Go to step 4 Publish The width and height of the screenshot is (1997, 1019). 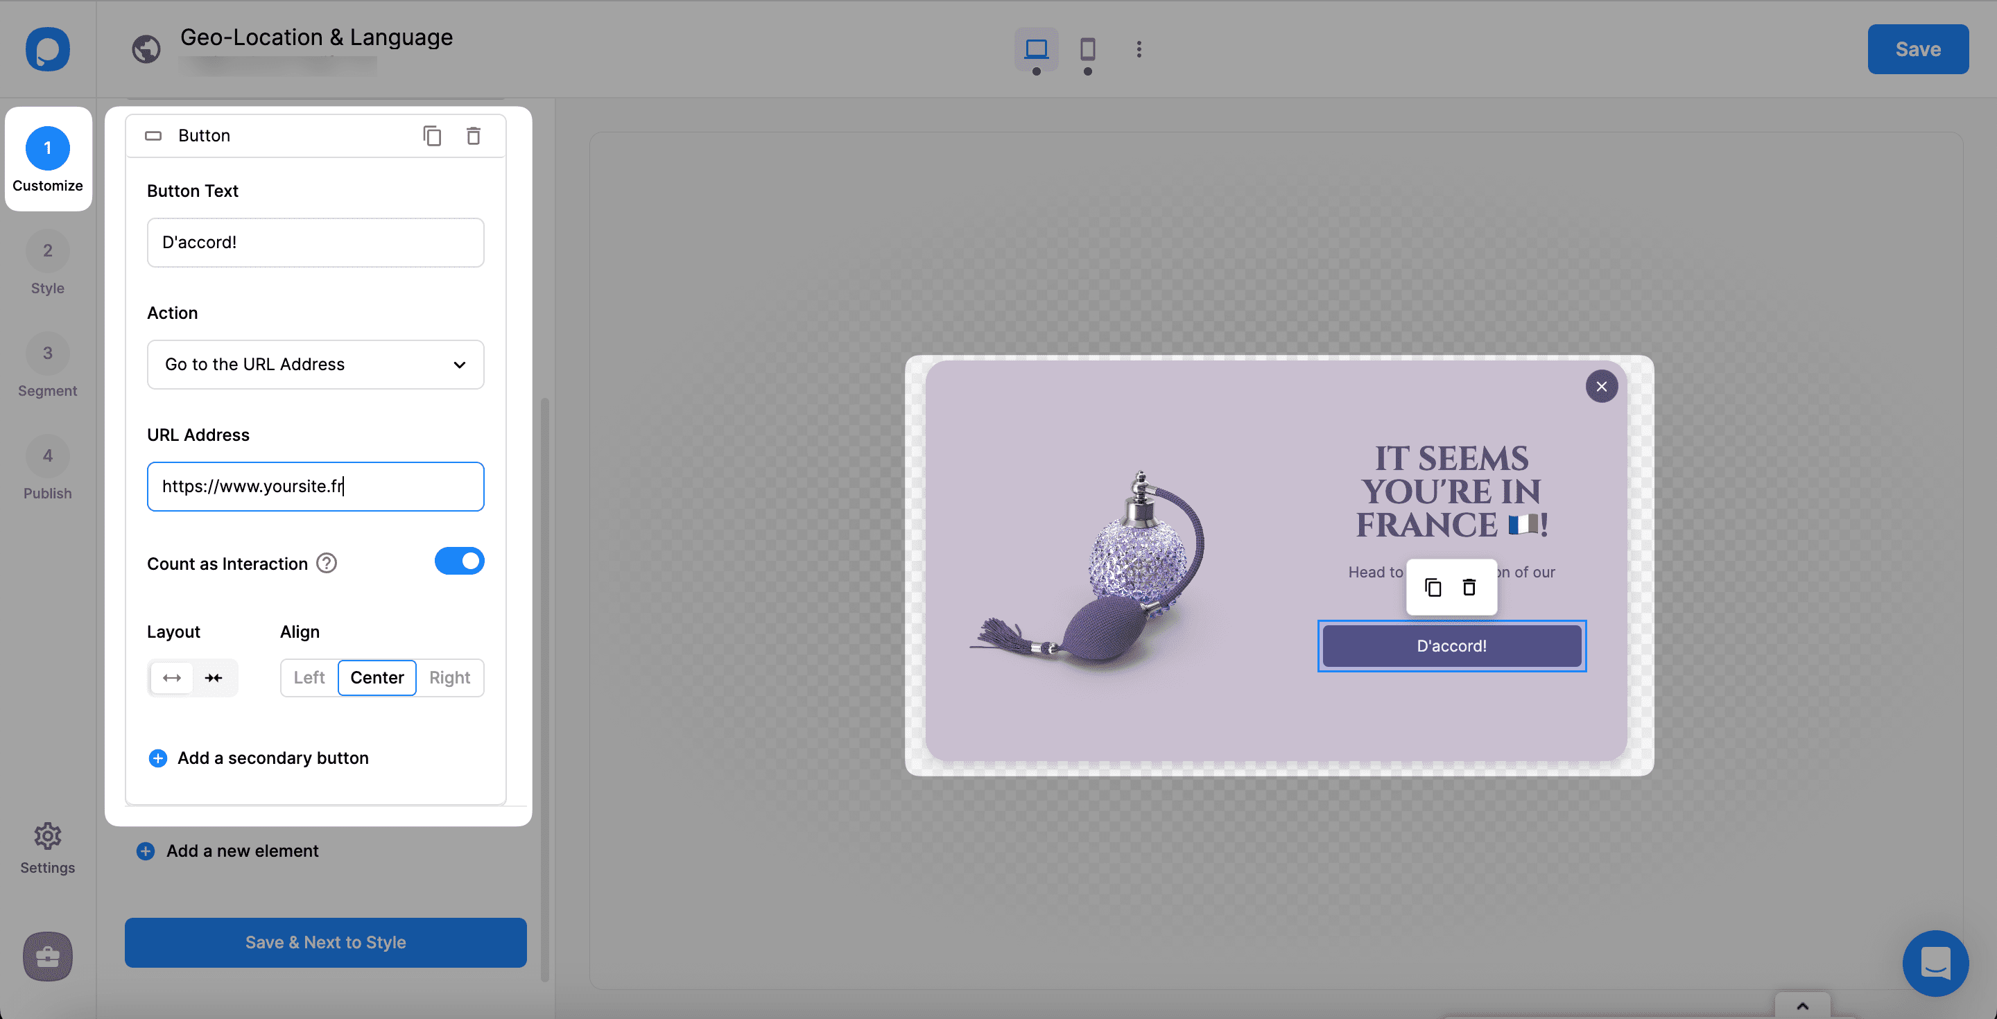tap(47, 469)
